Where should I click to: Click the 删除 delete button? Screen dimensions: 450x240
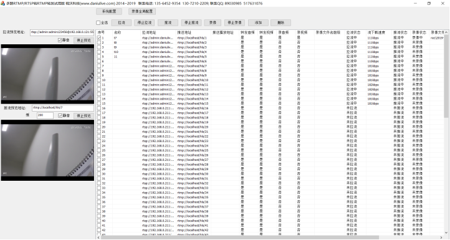point(280,22)
